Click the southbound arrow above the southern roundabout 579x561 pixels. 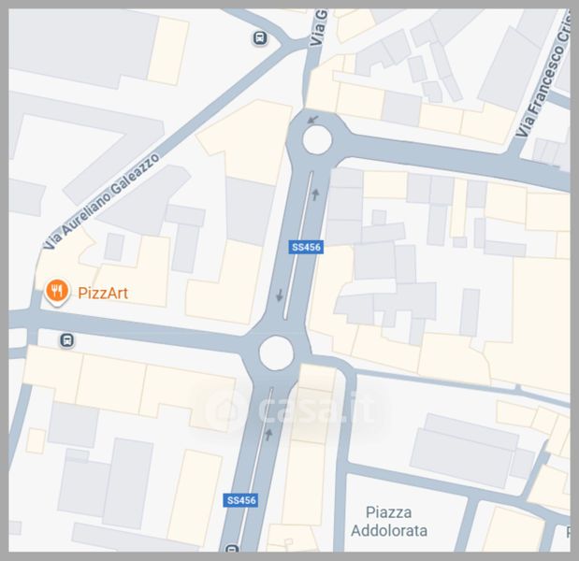tap(280, 295)
